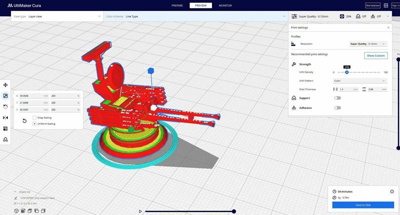
Task: Uncheck the Uniform Scaling checkbox
Action: pos(34,124)
